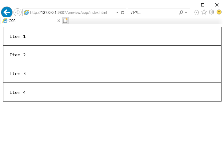Open the Tools gear menu
The height and width of the screenshot is (168, 224).
tap(212, 12)
